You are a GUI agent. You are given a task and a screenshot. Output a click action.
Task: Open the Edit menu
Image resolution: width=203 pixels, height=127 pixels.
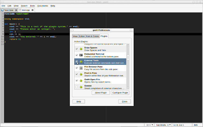(9, 6)
